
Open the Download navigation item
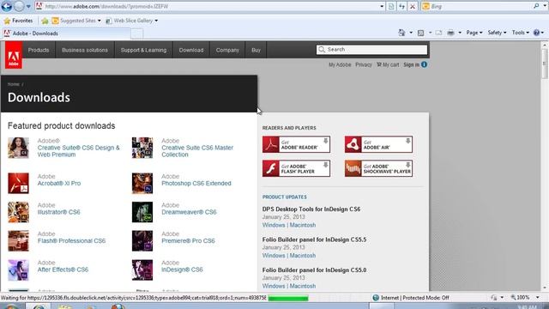[191, 50]
